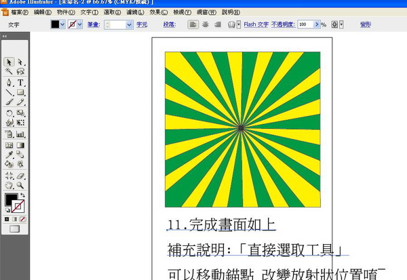The width and height of the screenshot is (407, 280).
Task: Open stroke weight dropdown list
Action: (x=129, y=24)
